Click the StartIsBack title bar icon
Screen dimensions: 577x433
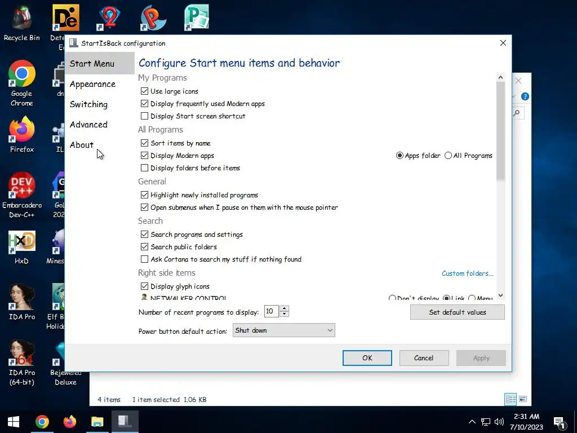pos(74,43)
